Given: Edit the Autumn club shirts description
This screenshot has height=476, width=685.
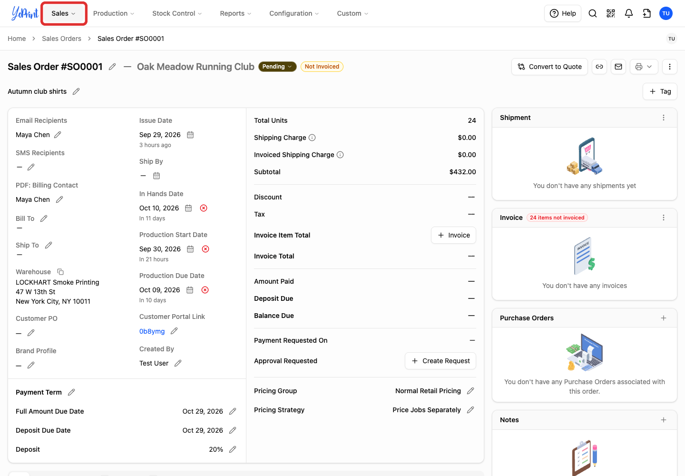Looking at the screenshot, I should pos(76,91).
